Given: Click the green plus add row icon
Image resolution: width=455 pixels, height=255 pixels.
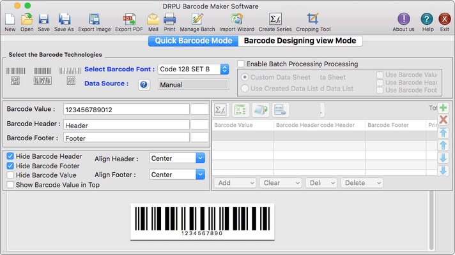Looking at the screenshot, I should (x=443, y=108).
